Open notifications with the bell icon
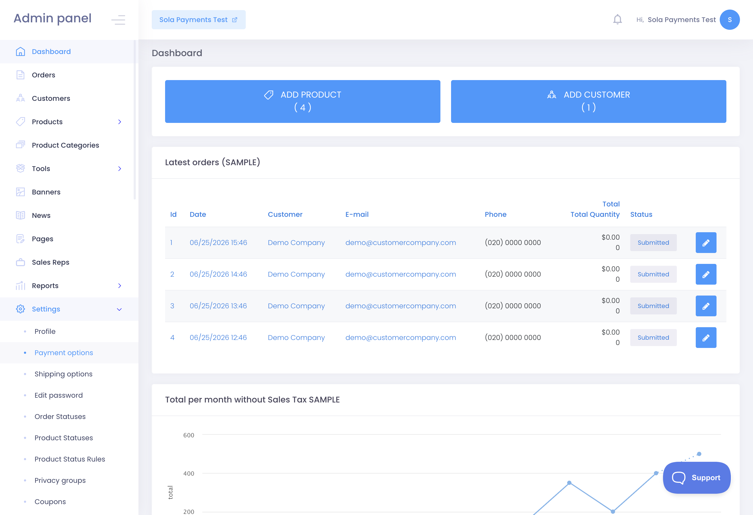 click(x=617, y=19)
